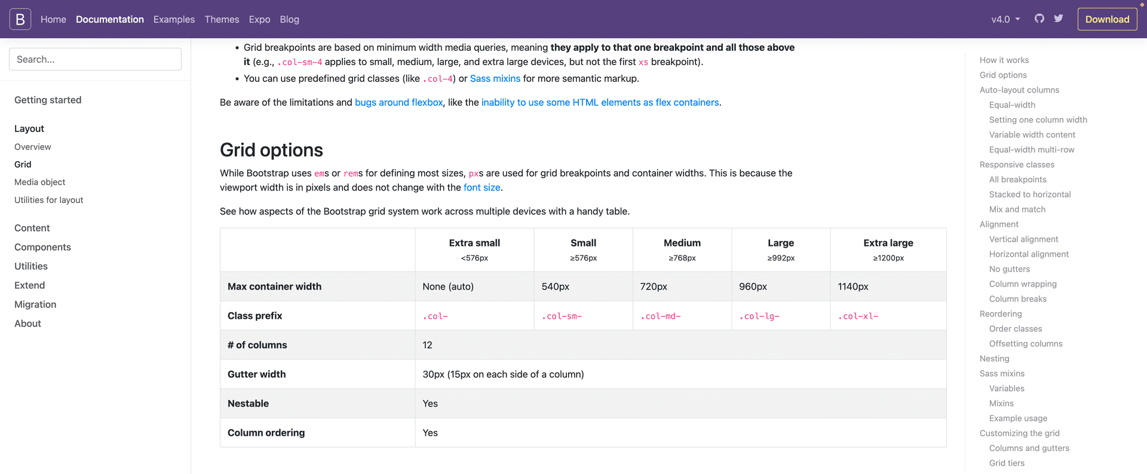Expand the Extend sidebar section
This screenshot has width=1147, height=474.
click(30, 285)
